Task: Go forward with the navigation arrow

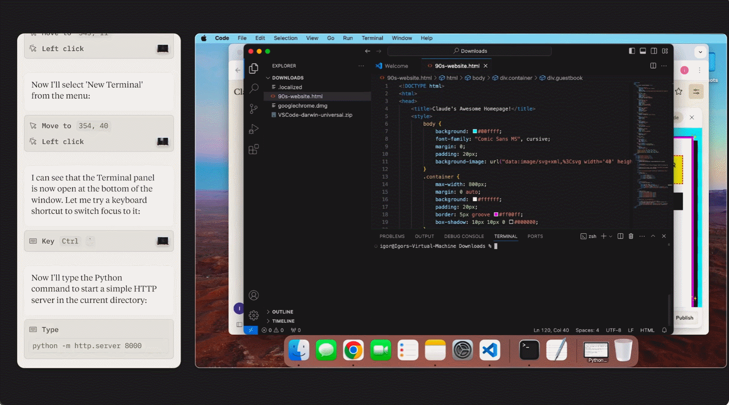Action: (x=378, y=51)
